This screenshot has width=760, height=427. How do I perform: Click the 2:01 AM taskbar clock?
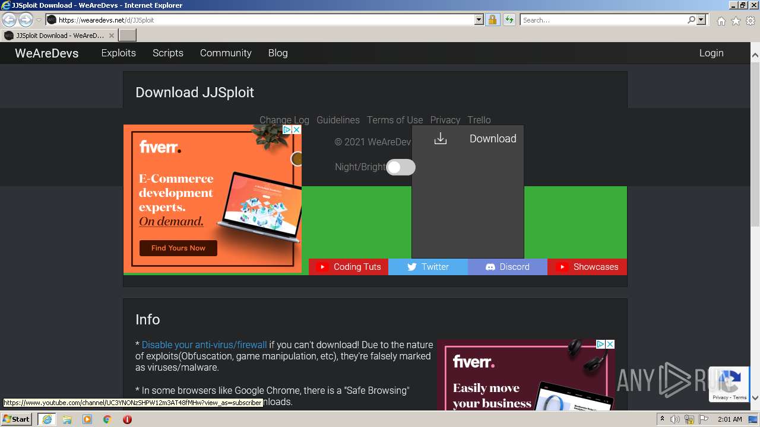(730, 419)
